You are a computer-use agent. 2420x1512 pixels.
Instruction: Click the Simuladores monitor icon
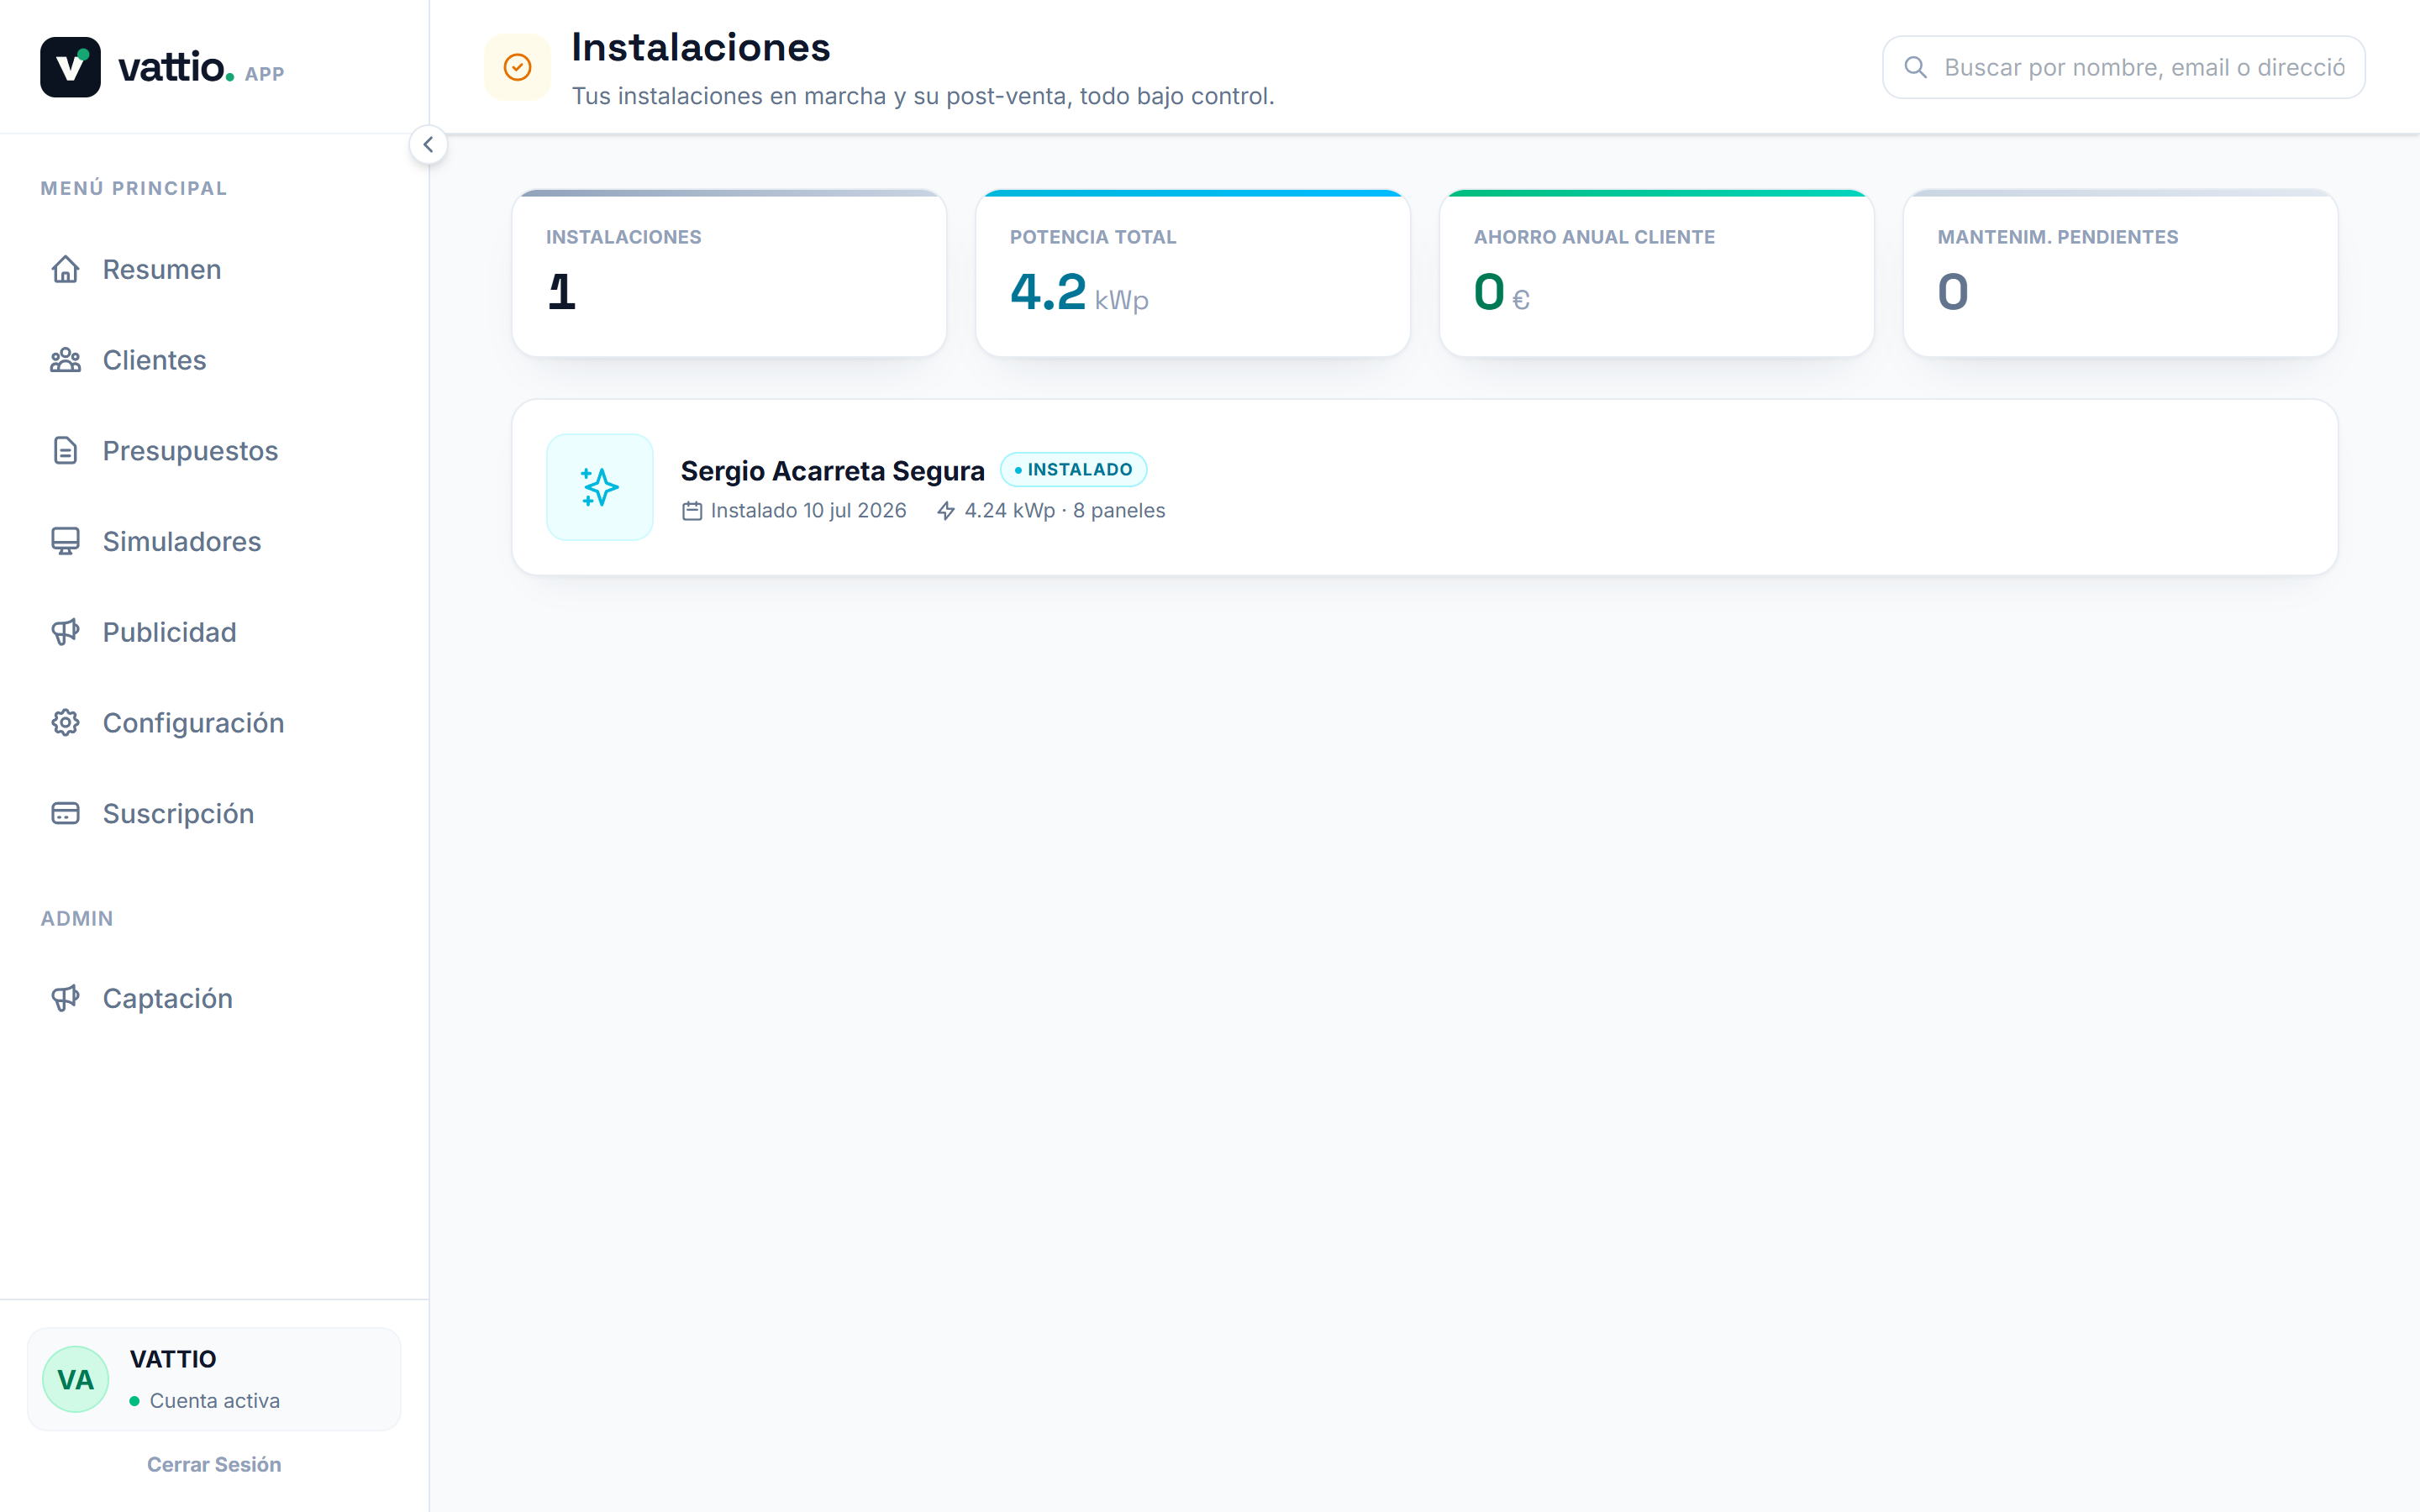point(65,541)
